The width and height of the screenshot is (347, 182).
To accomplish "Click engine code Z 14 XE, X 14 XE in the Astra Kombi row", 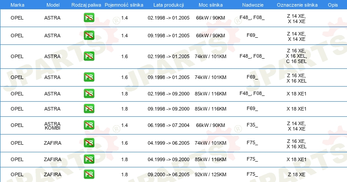I will (x=296, y=126).
